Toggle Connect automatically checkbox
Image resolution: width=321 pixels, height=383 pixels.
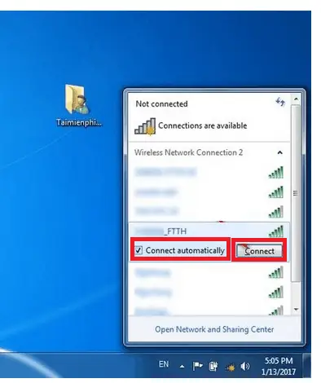tap(139, 250)
